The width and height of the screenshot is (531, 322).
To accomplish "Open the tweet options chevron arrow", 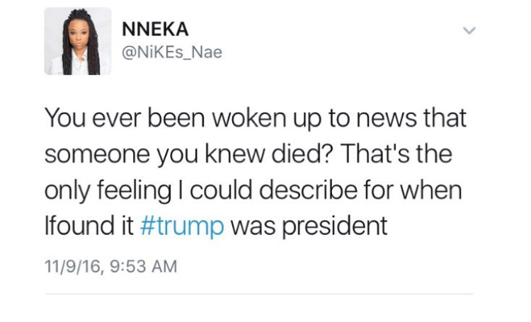I will tap(467, 30).
